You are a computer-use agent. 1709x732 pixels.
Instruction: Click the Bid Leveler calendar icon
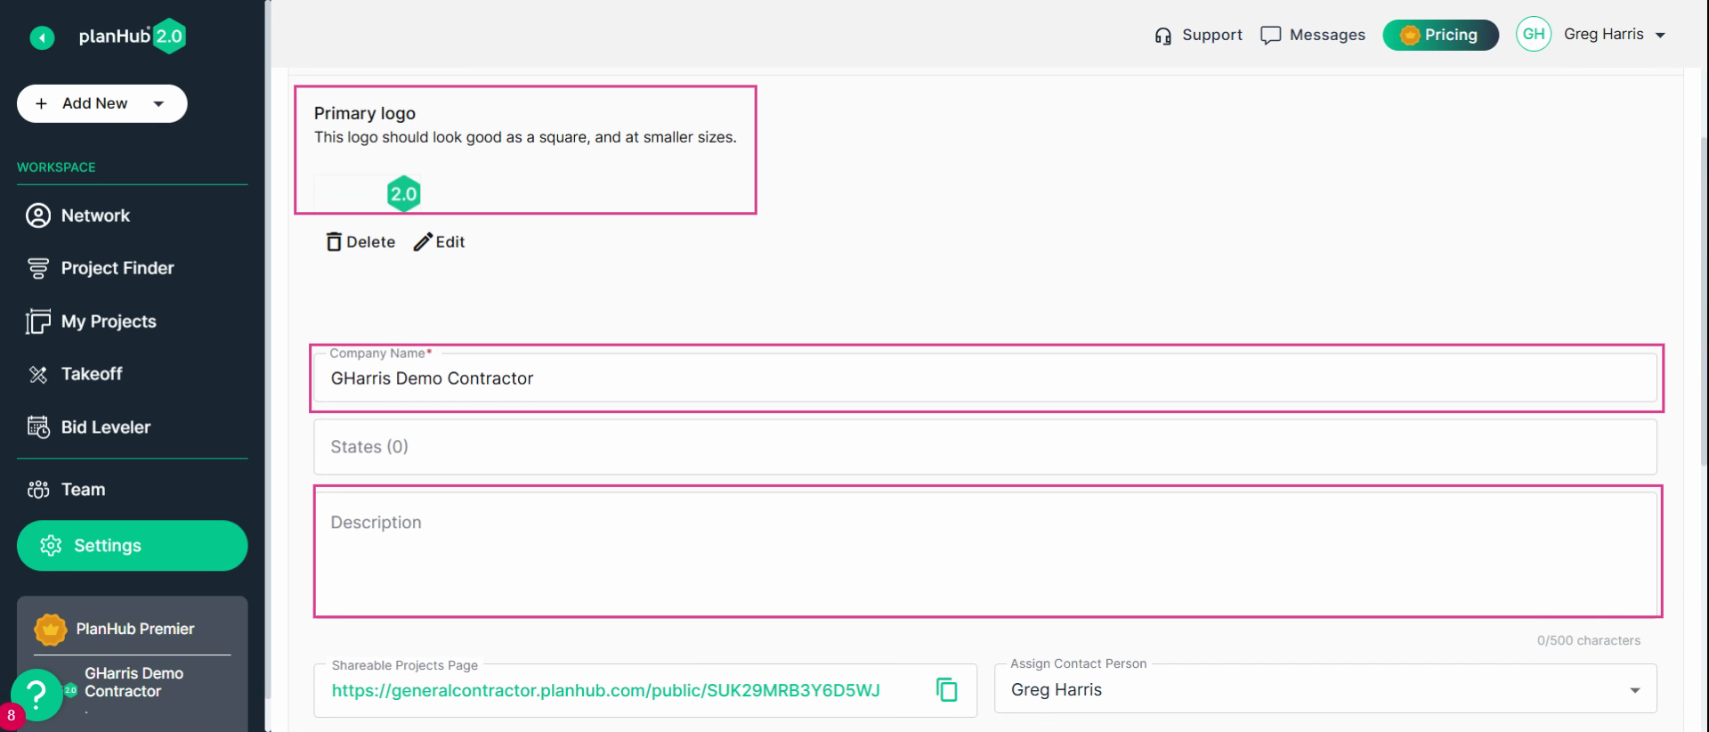coord(38,427)
